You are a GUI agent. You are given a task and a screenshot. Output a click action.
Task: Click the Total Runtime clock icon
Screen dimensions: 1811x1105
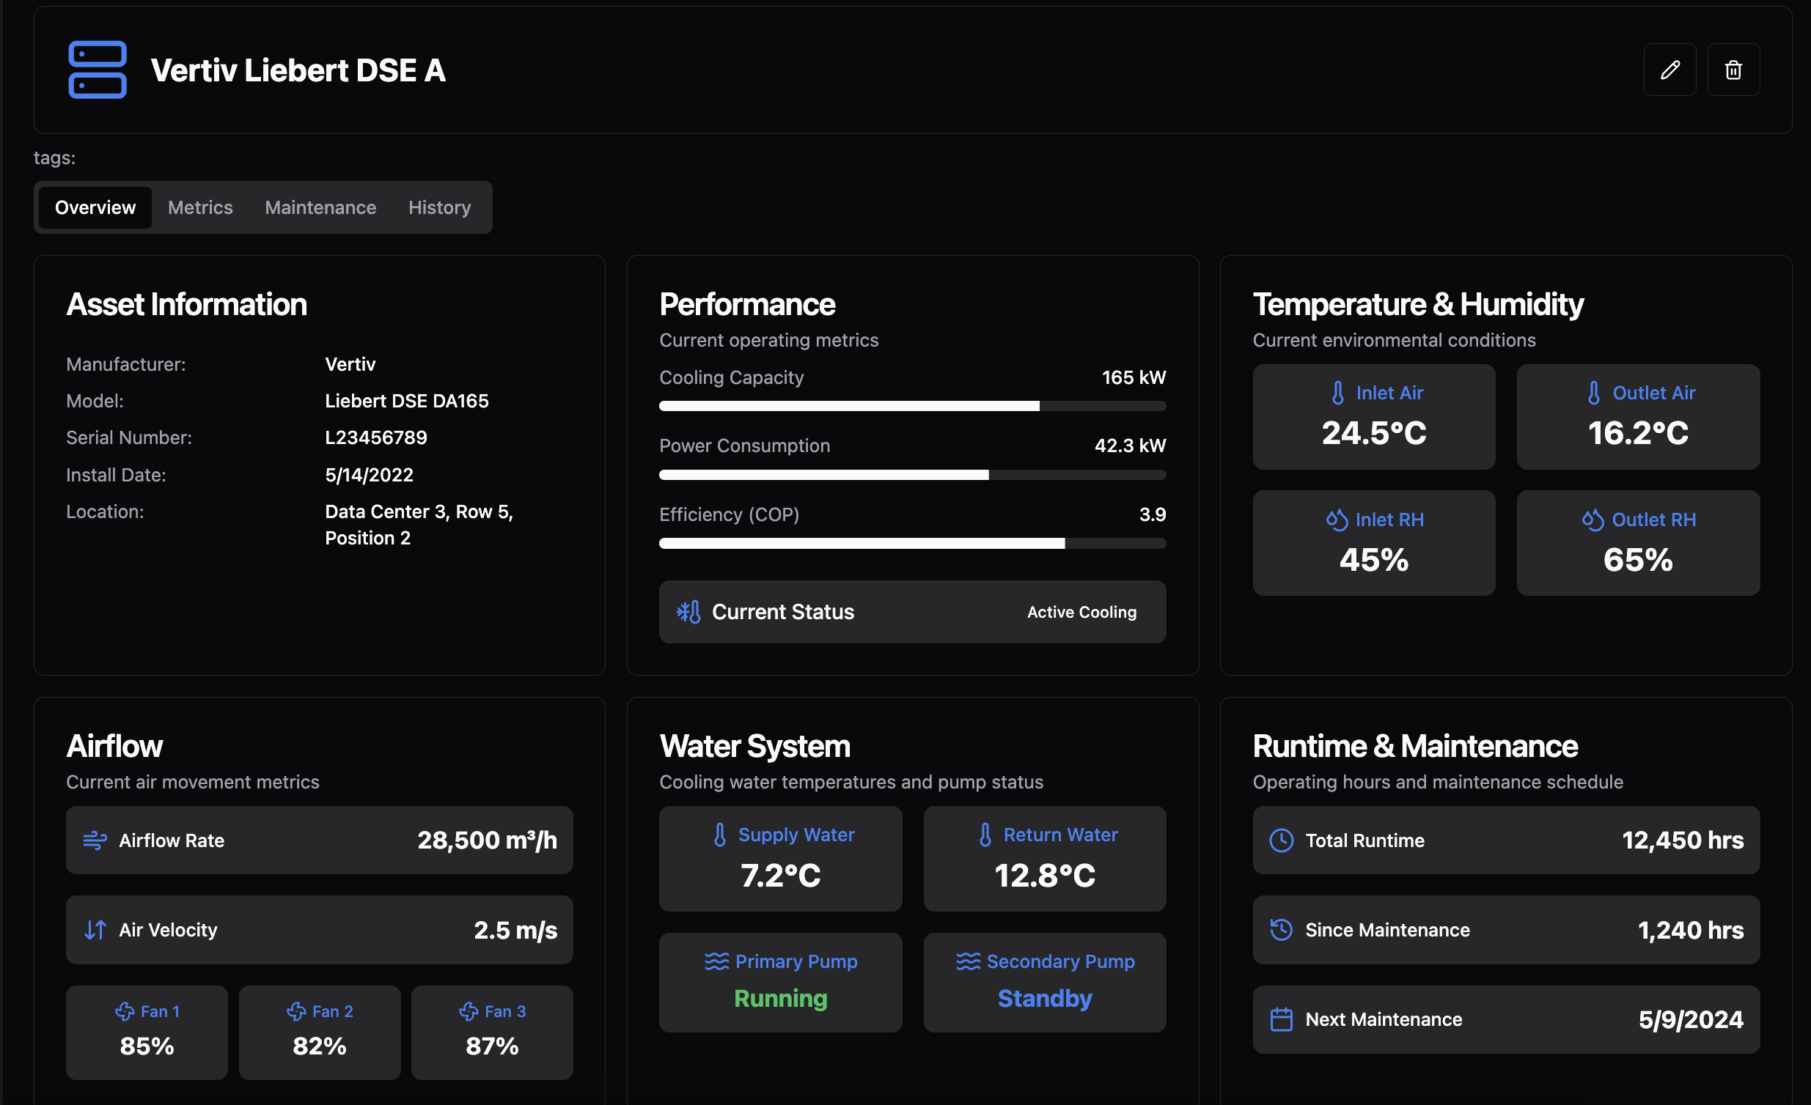1281,840
